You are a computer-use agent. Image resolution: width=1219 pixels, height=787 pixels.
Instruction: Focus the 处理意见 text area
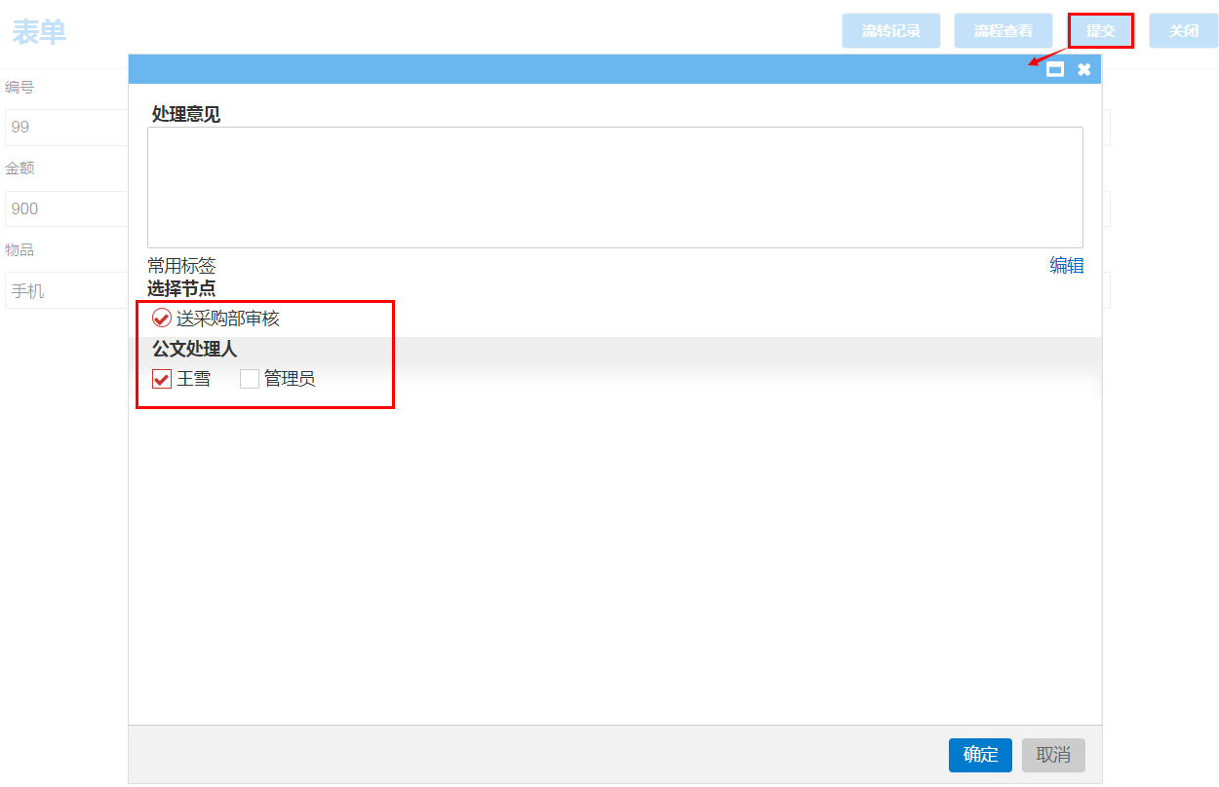tap(614, 187)
